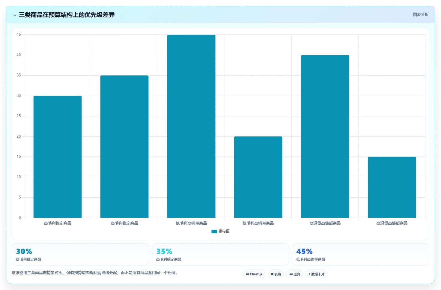The height and width of the screenshot is (290, 441).
Task: Click the bar reaching value 20
Action: (258, 177)
